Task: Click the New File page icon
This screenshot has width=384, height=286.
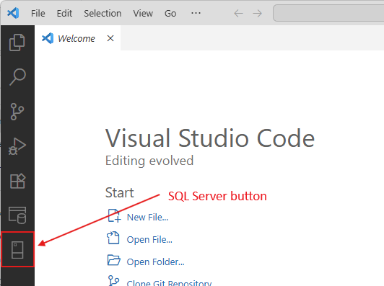Action: pyautogui.click(x=114, y=216)
